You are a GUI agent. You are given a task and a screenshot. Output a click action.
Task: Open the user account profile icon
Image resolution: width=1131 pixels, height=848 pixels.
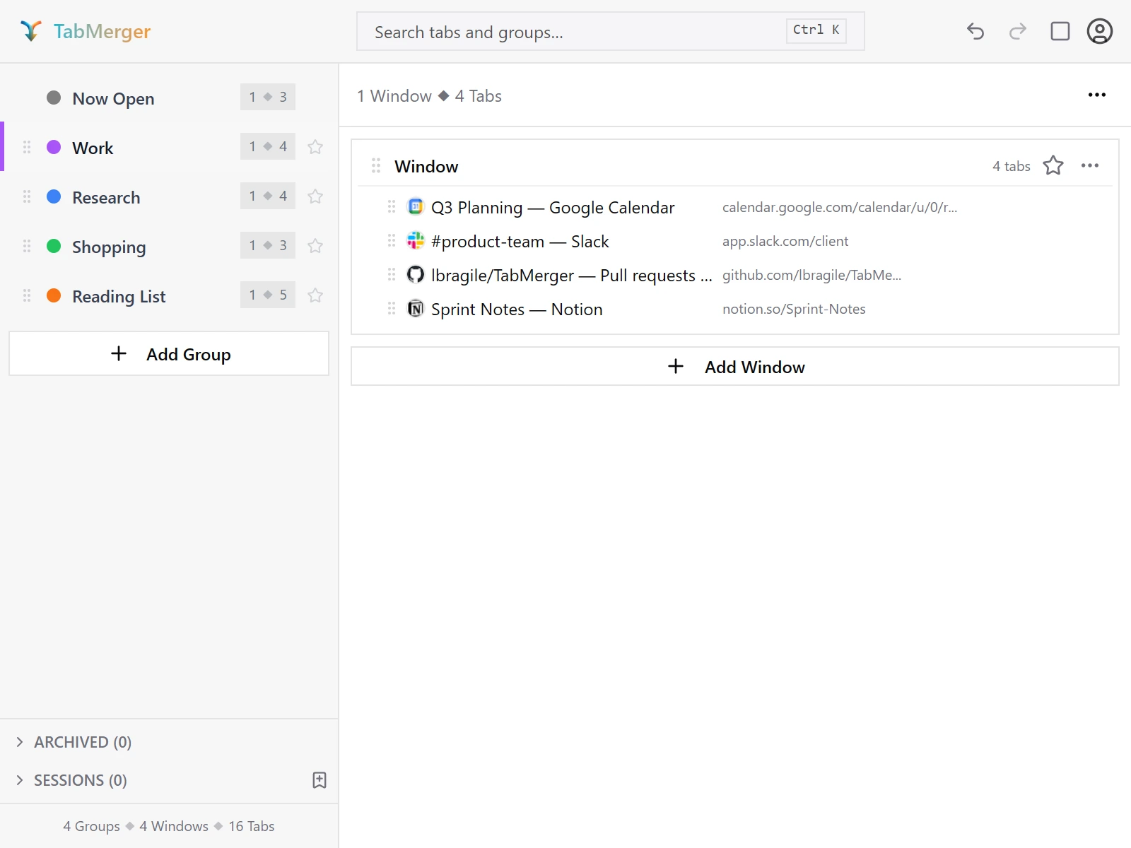tap(1100, 31)
